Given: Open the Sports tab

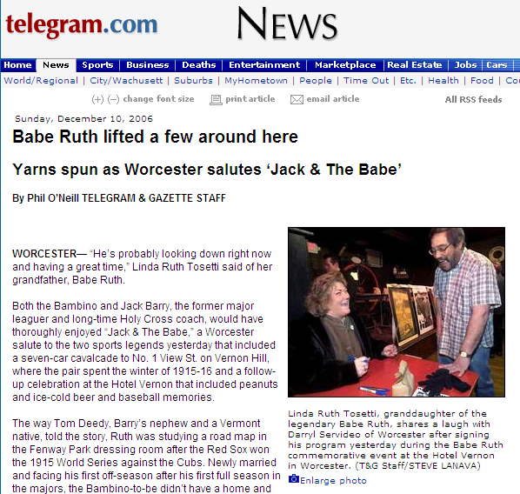Looking at the screenshot, I should [97, 65].
